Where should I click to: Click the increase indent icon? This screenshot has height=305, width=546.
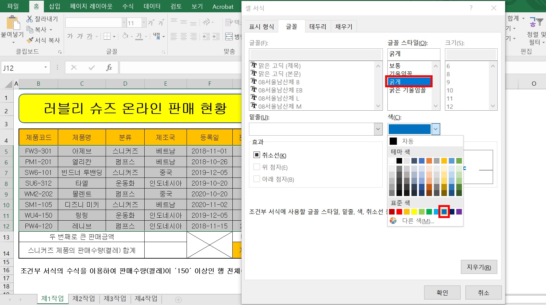pyautogui.click(x=216, y=36)
